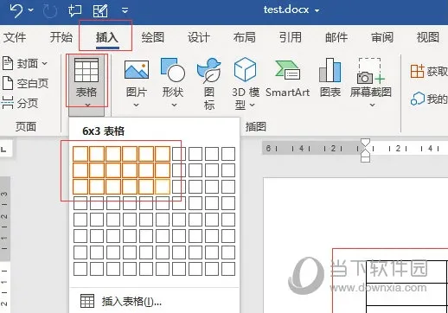The width and height of the screenshot is (448, 313).
Task: Click the draw table pencil icon in quick access toolbar
Action: pyautogui.click(x=100, y=11)
